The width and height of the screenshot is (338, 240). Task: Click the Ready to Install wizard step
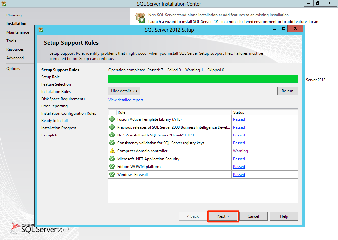point(54,121)
